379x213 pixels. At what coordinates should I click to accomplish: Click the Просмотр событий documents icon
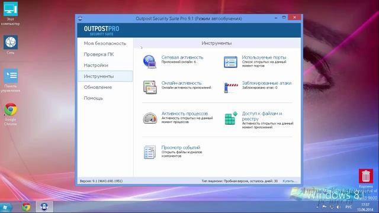click(150, 152)
